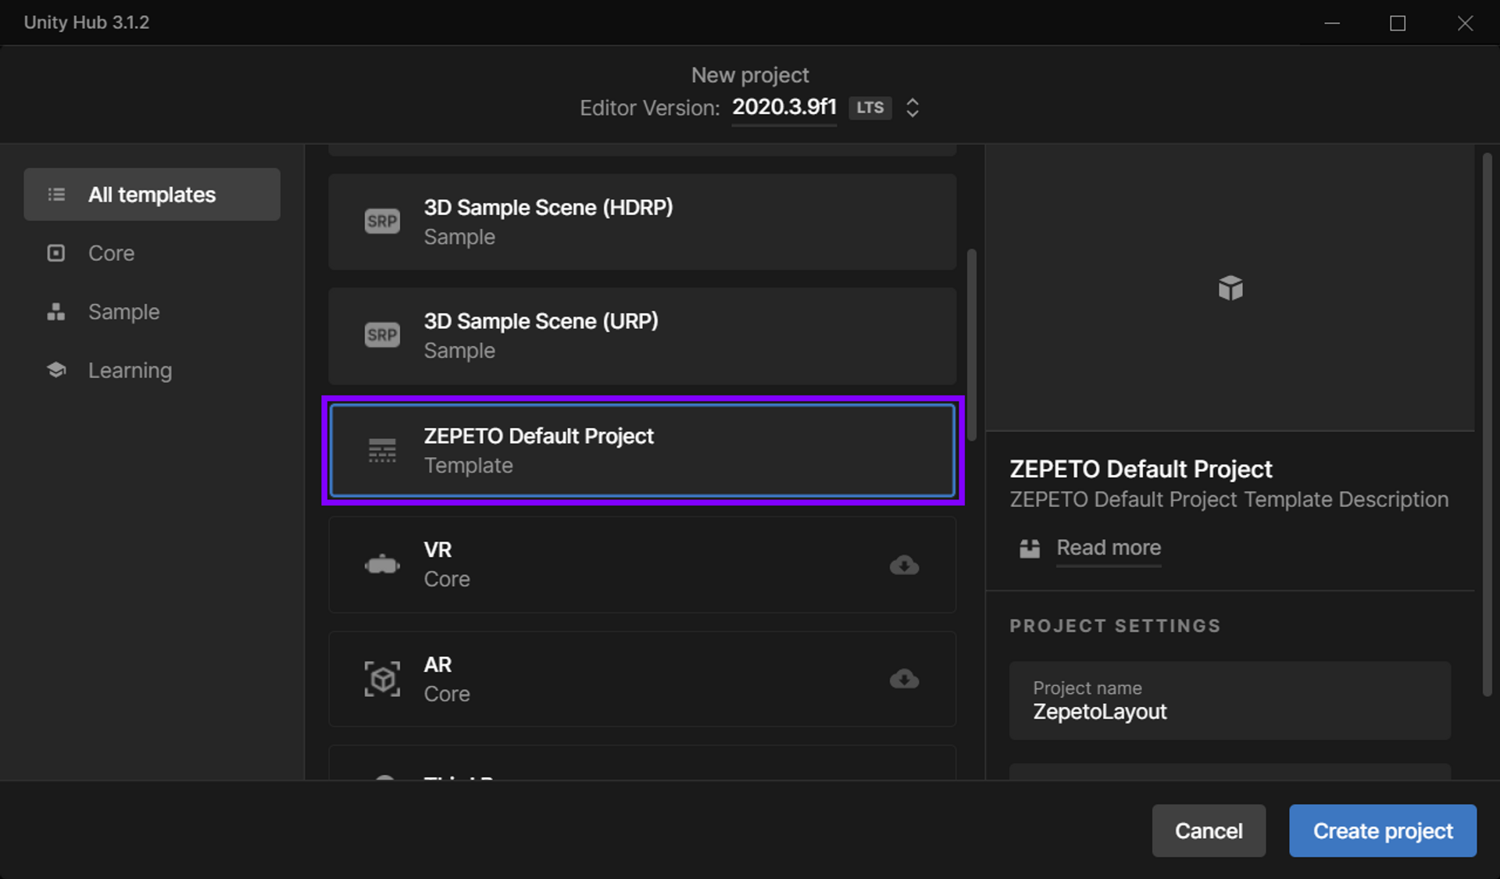Edit the Project name field

click(x=1230, y=701)
